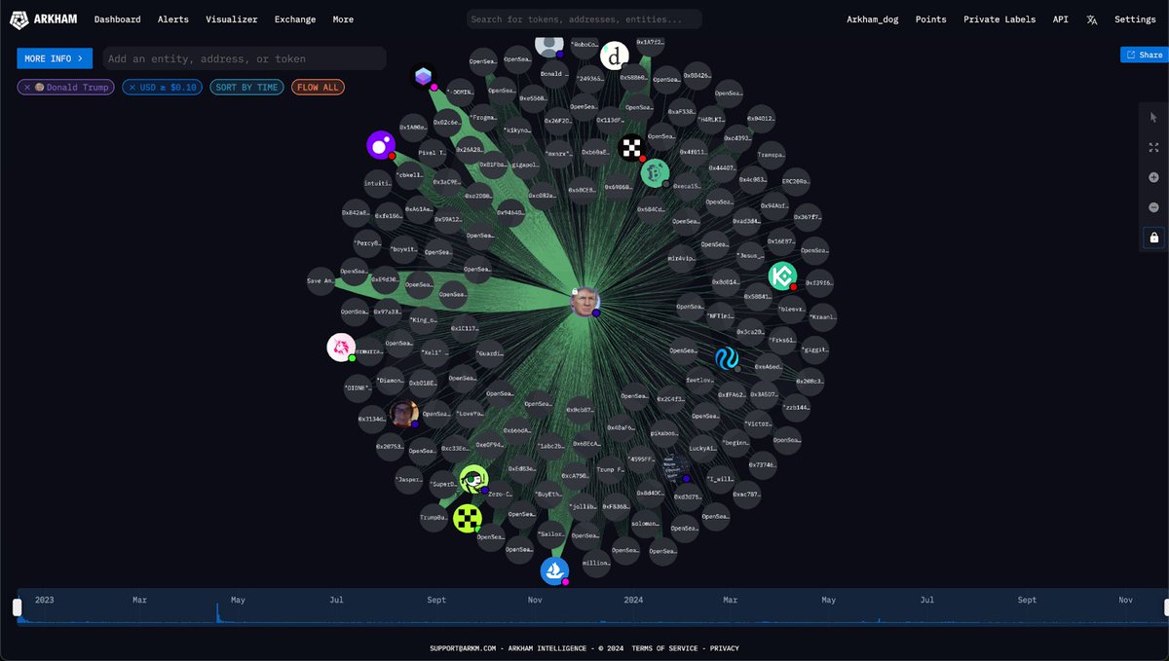1169x661 pixels.
Task: Toggle SORT BY TIME option
Action: (x=246, y=88)
